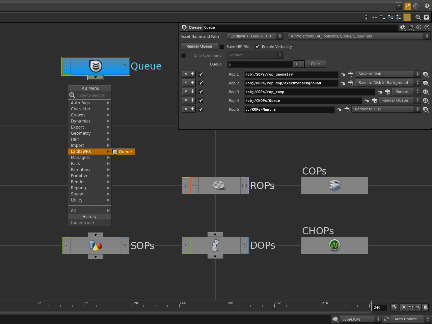The width and height of the screenshot is (432, 324).
Task: Open the parameter gear menu icon
Action: (x=402, y=27)
